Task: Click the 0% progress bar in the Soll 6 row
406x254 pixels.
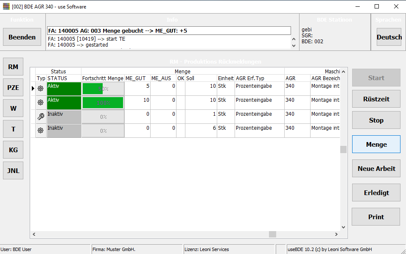Action: point(103,131)
